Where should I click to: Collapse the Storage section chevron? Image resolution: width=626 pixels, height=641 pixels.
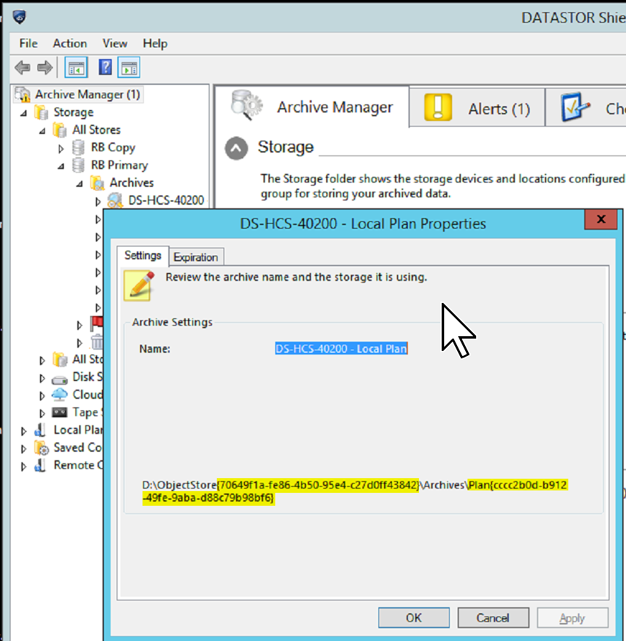point(236,148)
